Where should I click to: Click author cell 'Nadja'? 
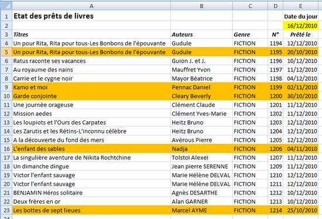click(201, 149)
